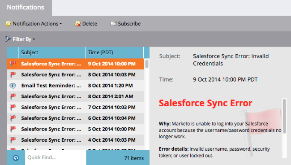Image resolution: width=291 pixels, height=165 pixels.
Task: Click red flag on 4 Oct 10:03 PM row
Action: pos(13,140)
